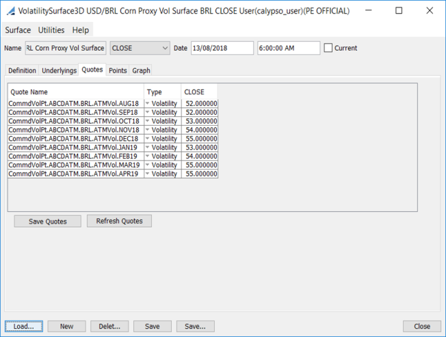Image resolution: width=446 pixels, height=337 pixels.
Task: Click the Type column header
Action: (163, 92)
